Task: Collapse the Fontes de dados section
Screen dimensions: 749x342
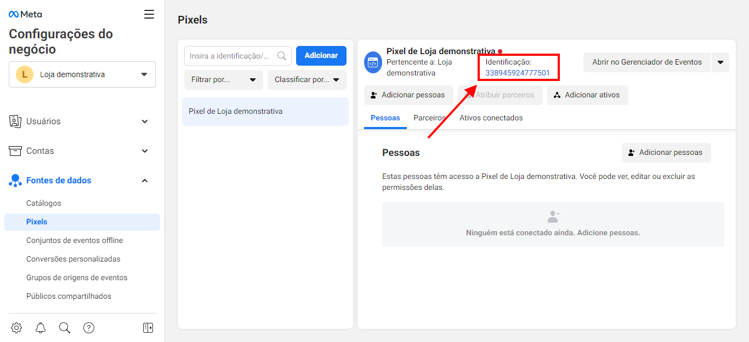Action: coord(145,181)
